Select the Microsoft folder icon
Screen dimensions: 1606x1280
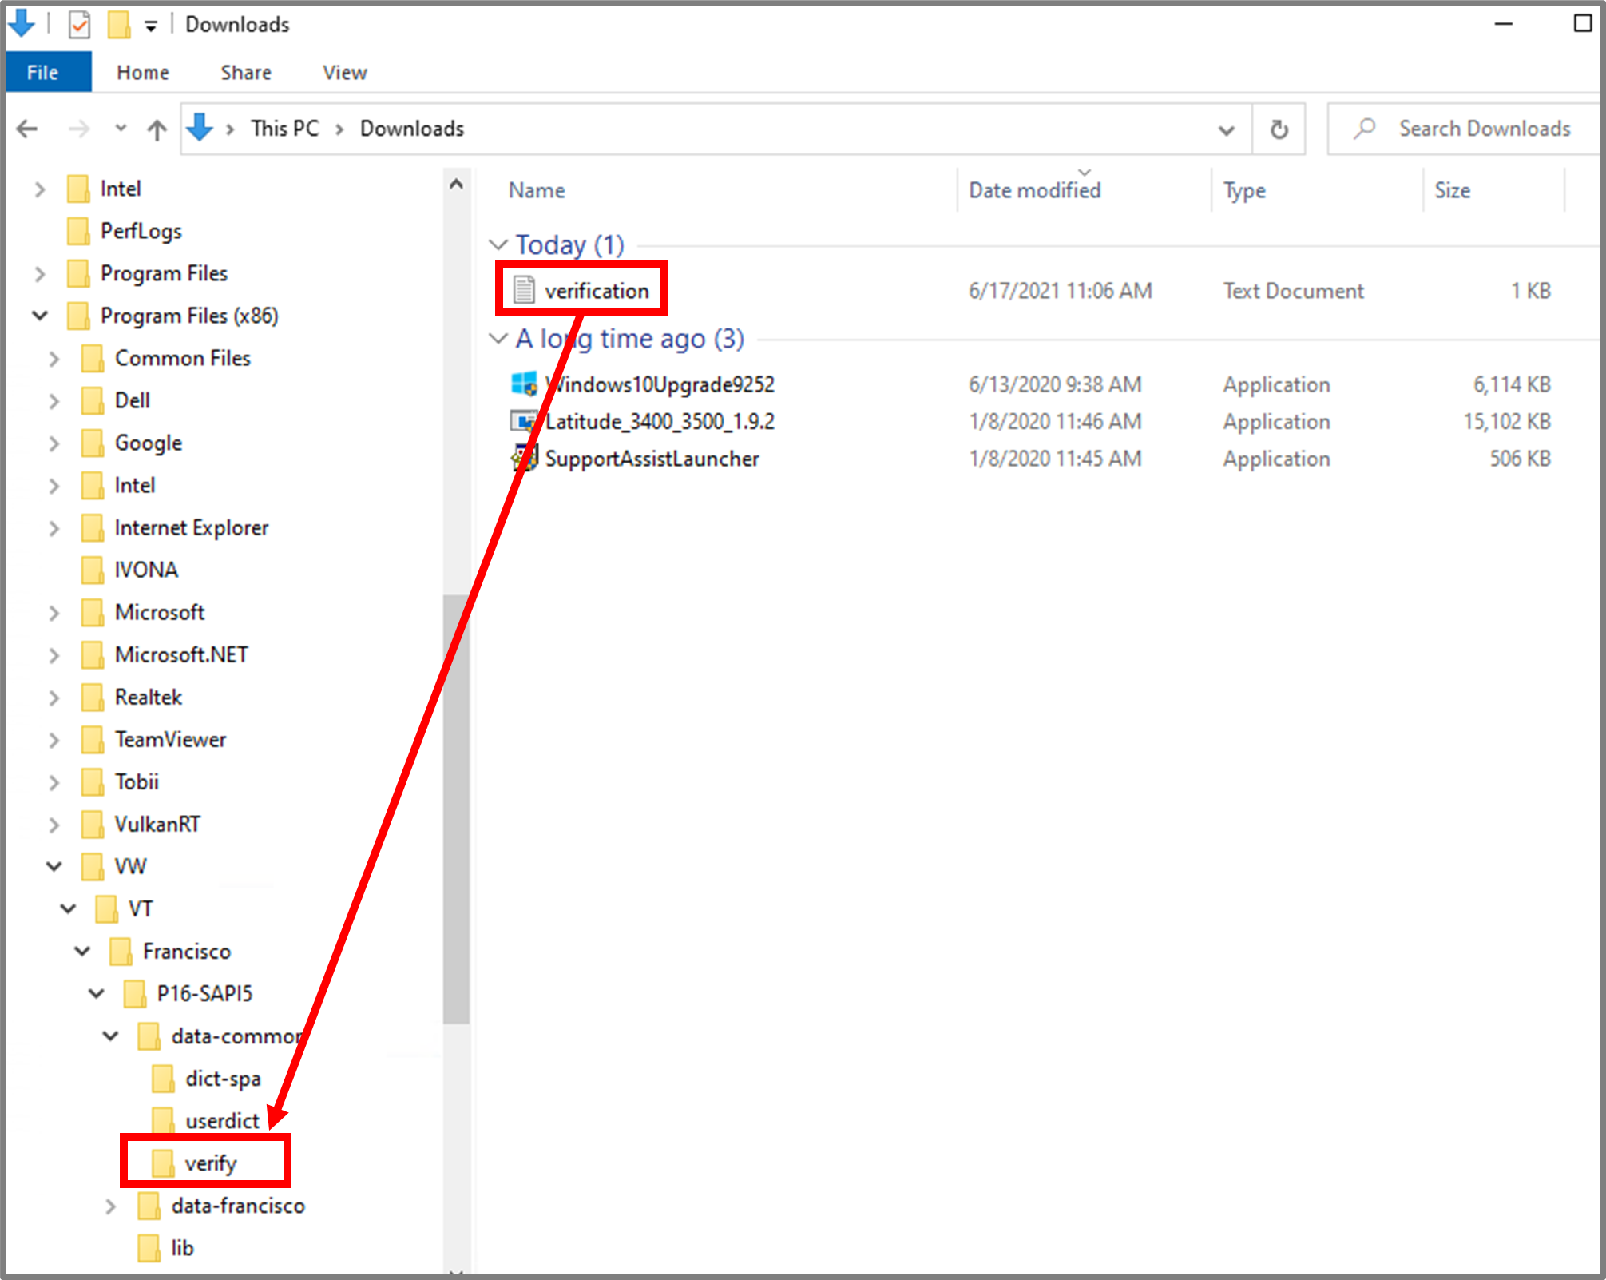click(x=93, y=612)
